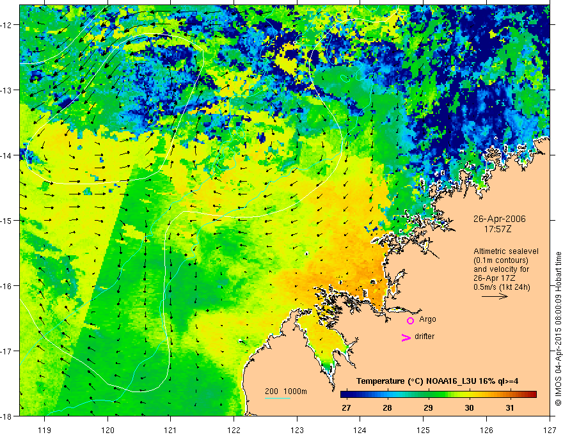Click the latitude axis label '-18'
Screen dimensions: 563x435
[8, 416]
